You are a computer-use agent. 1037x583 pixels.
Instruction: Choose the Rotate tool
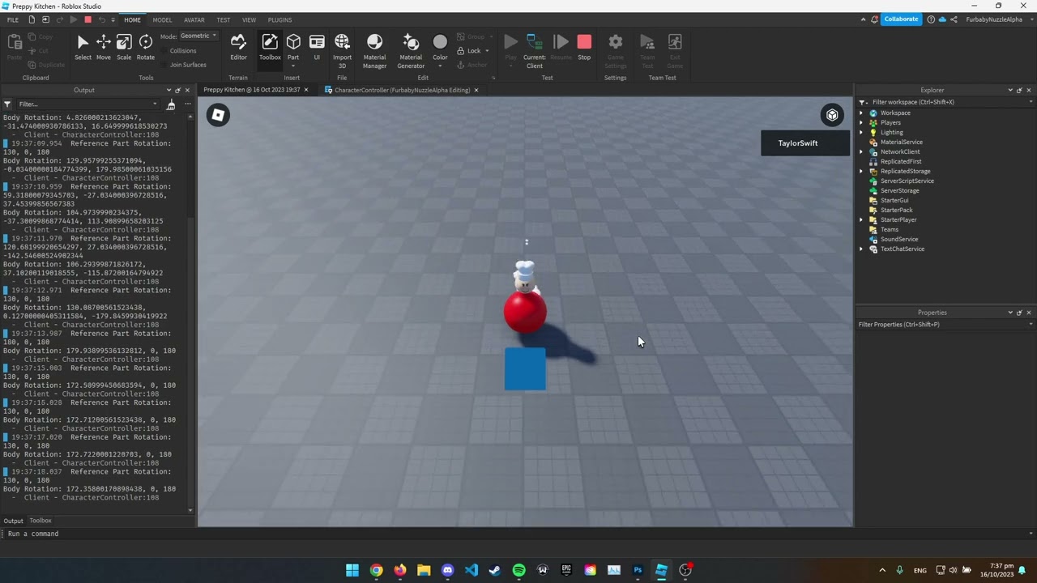click(146, 47)
